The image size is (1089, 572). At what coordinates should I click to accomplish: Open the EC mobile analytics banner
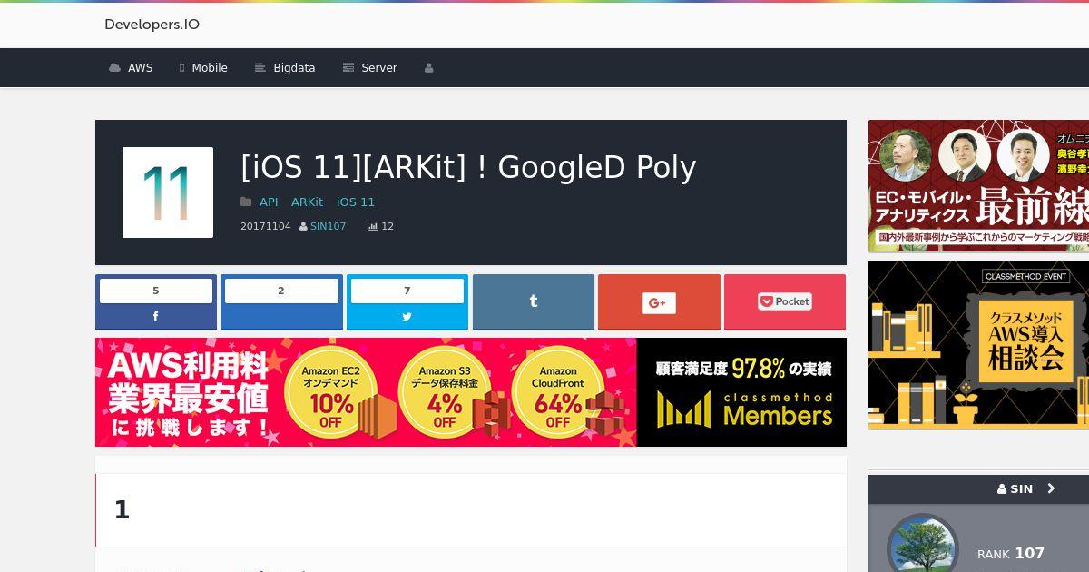coord(978,186)
